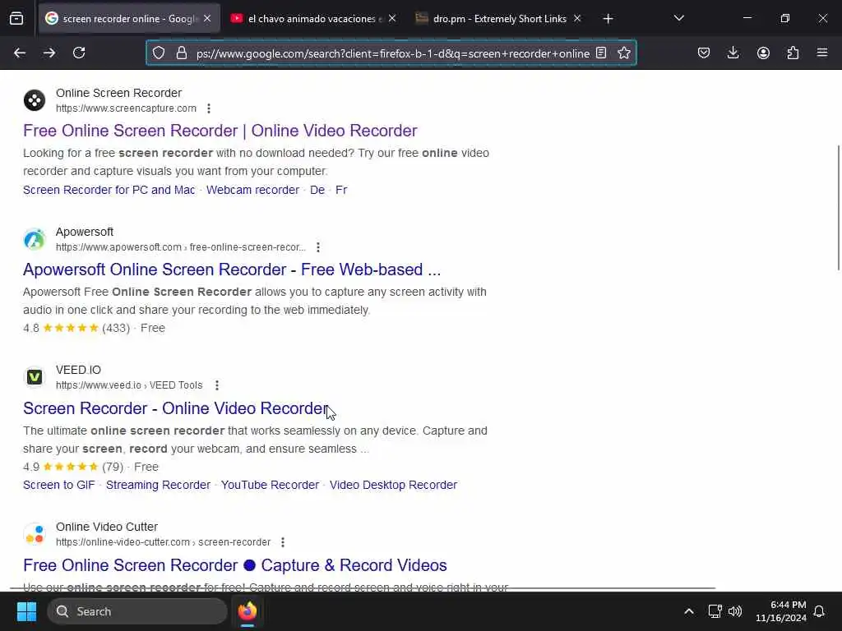The width and height of the screenshot is (842, 631).
Task: Open screencapture.com result options menu
Action: (x=209, y=108)
